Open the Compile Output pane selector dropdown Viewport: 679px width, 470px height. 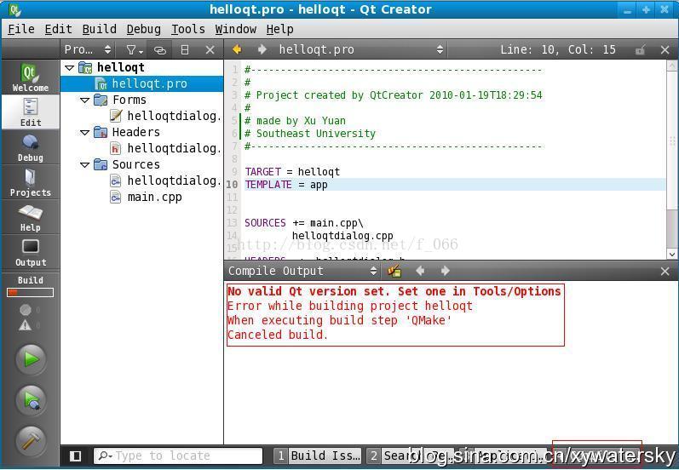click(x=302, y=271)
